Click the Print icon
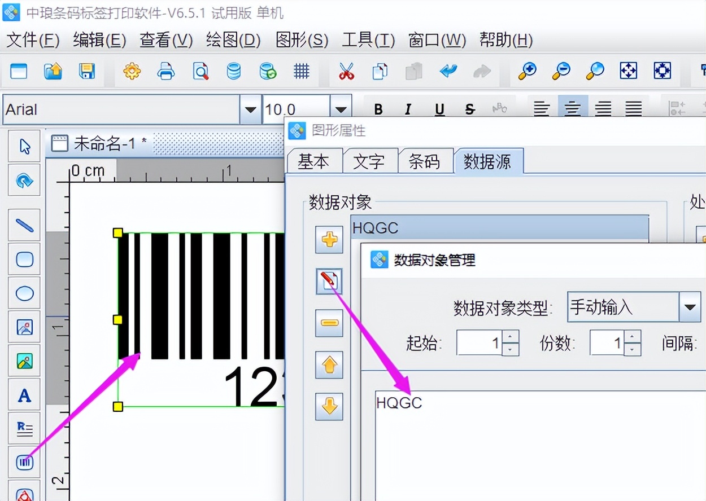Screen dimensions: 706x501 pyautogui.click(x=166, y=71)
